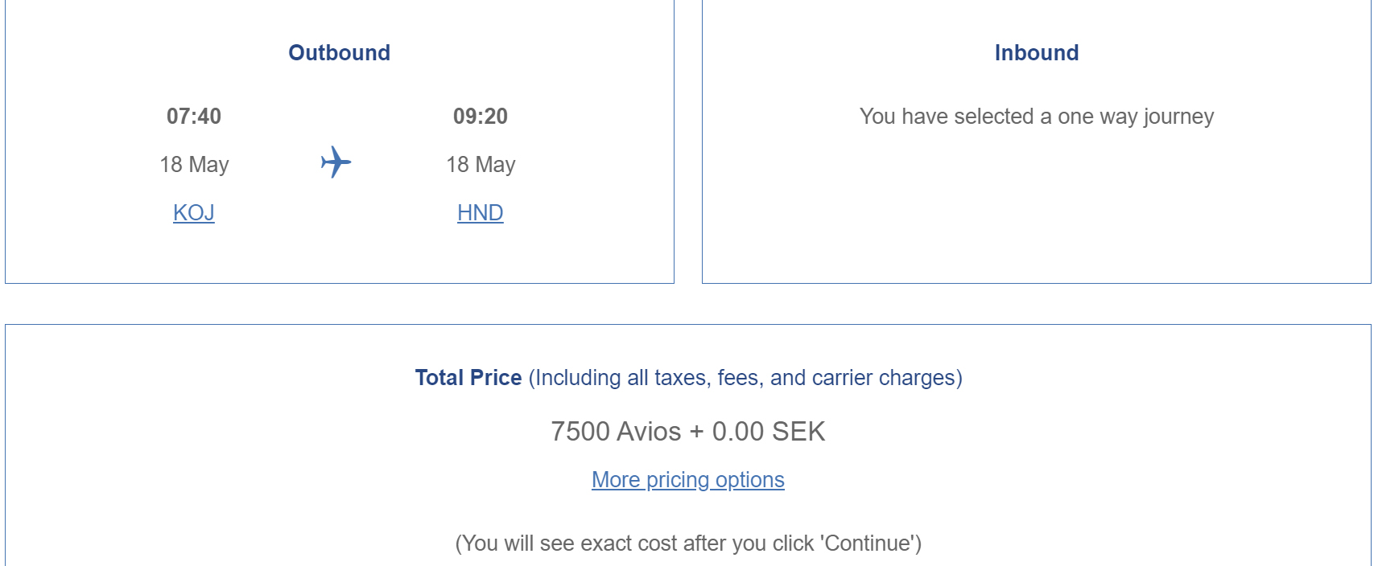Click the airplane icon between the flight times

click(x=336, y=162)
